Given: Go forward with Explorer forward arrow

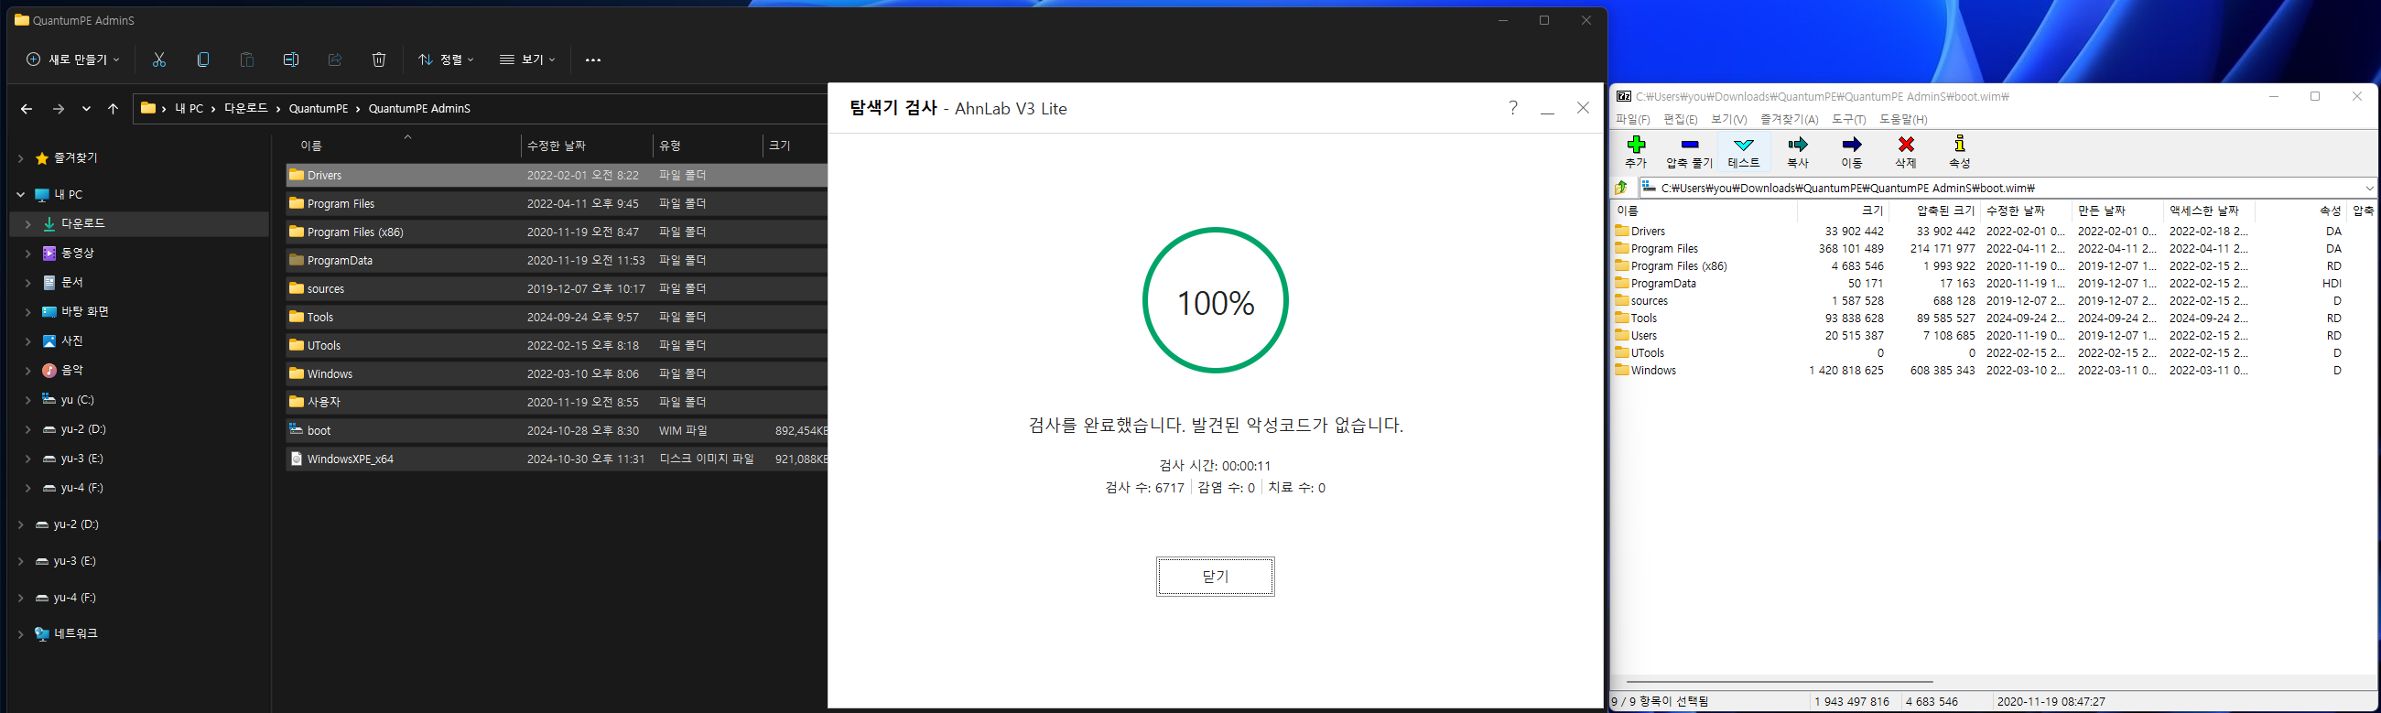Looking at the screenshot, I should (x=59, y=109).
